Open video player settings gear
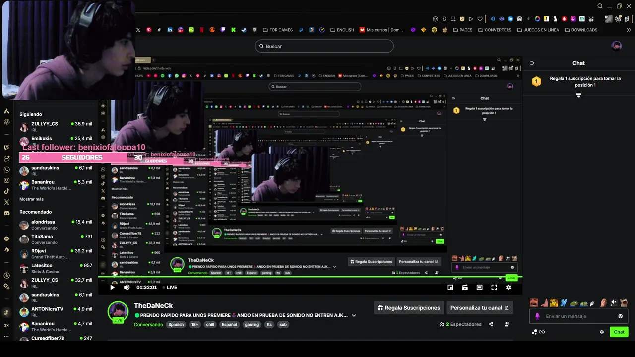Screen dimensions: 635x357 click(508, 287)
